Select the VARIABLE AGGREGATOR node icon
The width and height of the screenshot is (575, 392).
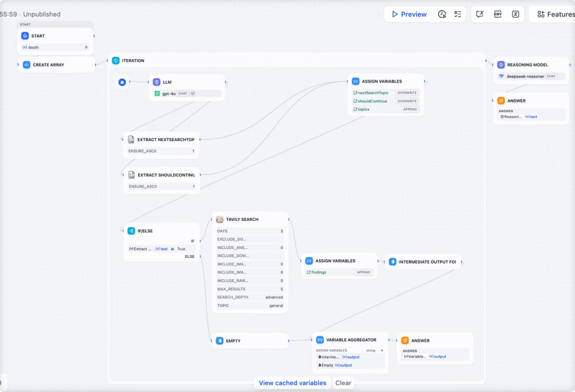320,340
